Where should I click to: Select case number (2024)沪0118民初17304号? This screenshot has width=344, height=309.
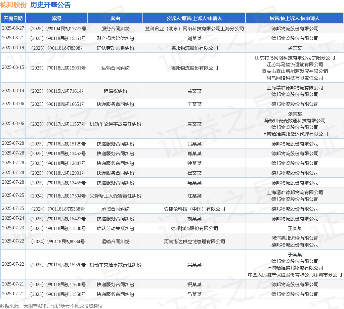coord(58,196)
